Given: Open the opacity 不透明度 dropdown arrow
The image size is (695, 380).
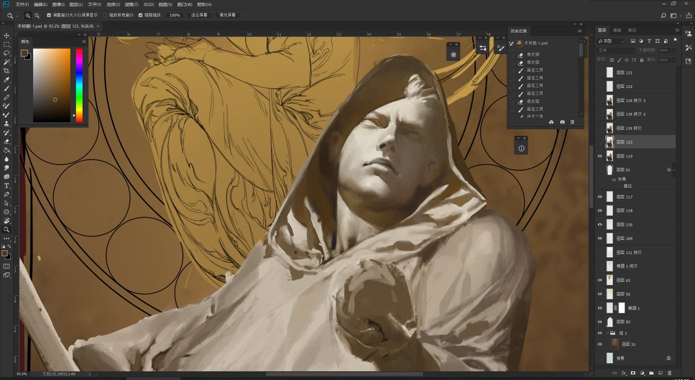Looking at the screenshot, I should pyautogui.click(x=673, y=50).
